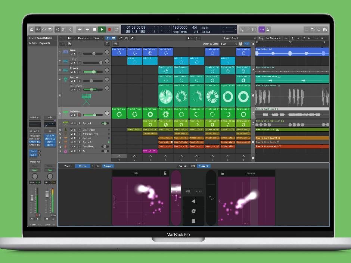Toggle the Inspector icon in the control bar
The image size is (351, 263).
38,29
